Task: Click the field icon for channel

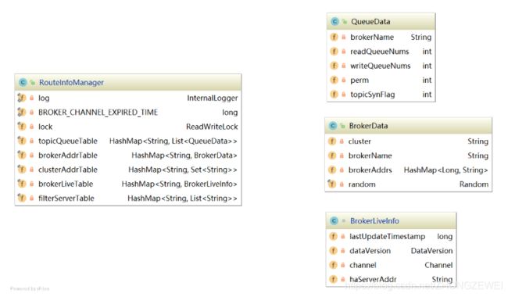Action: (334, 265)
